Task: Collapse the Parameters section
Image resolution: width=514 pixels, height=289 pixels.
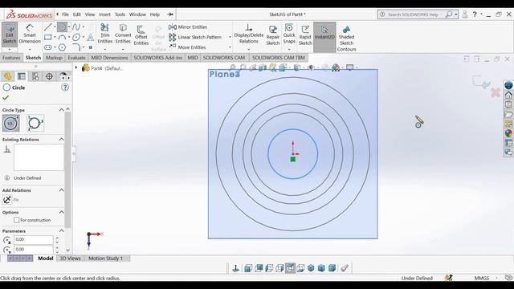Action: click(x=61, y=230)
